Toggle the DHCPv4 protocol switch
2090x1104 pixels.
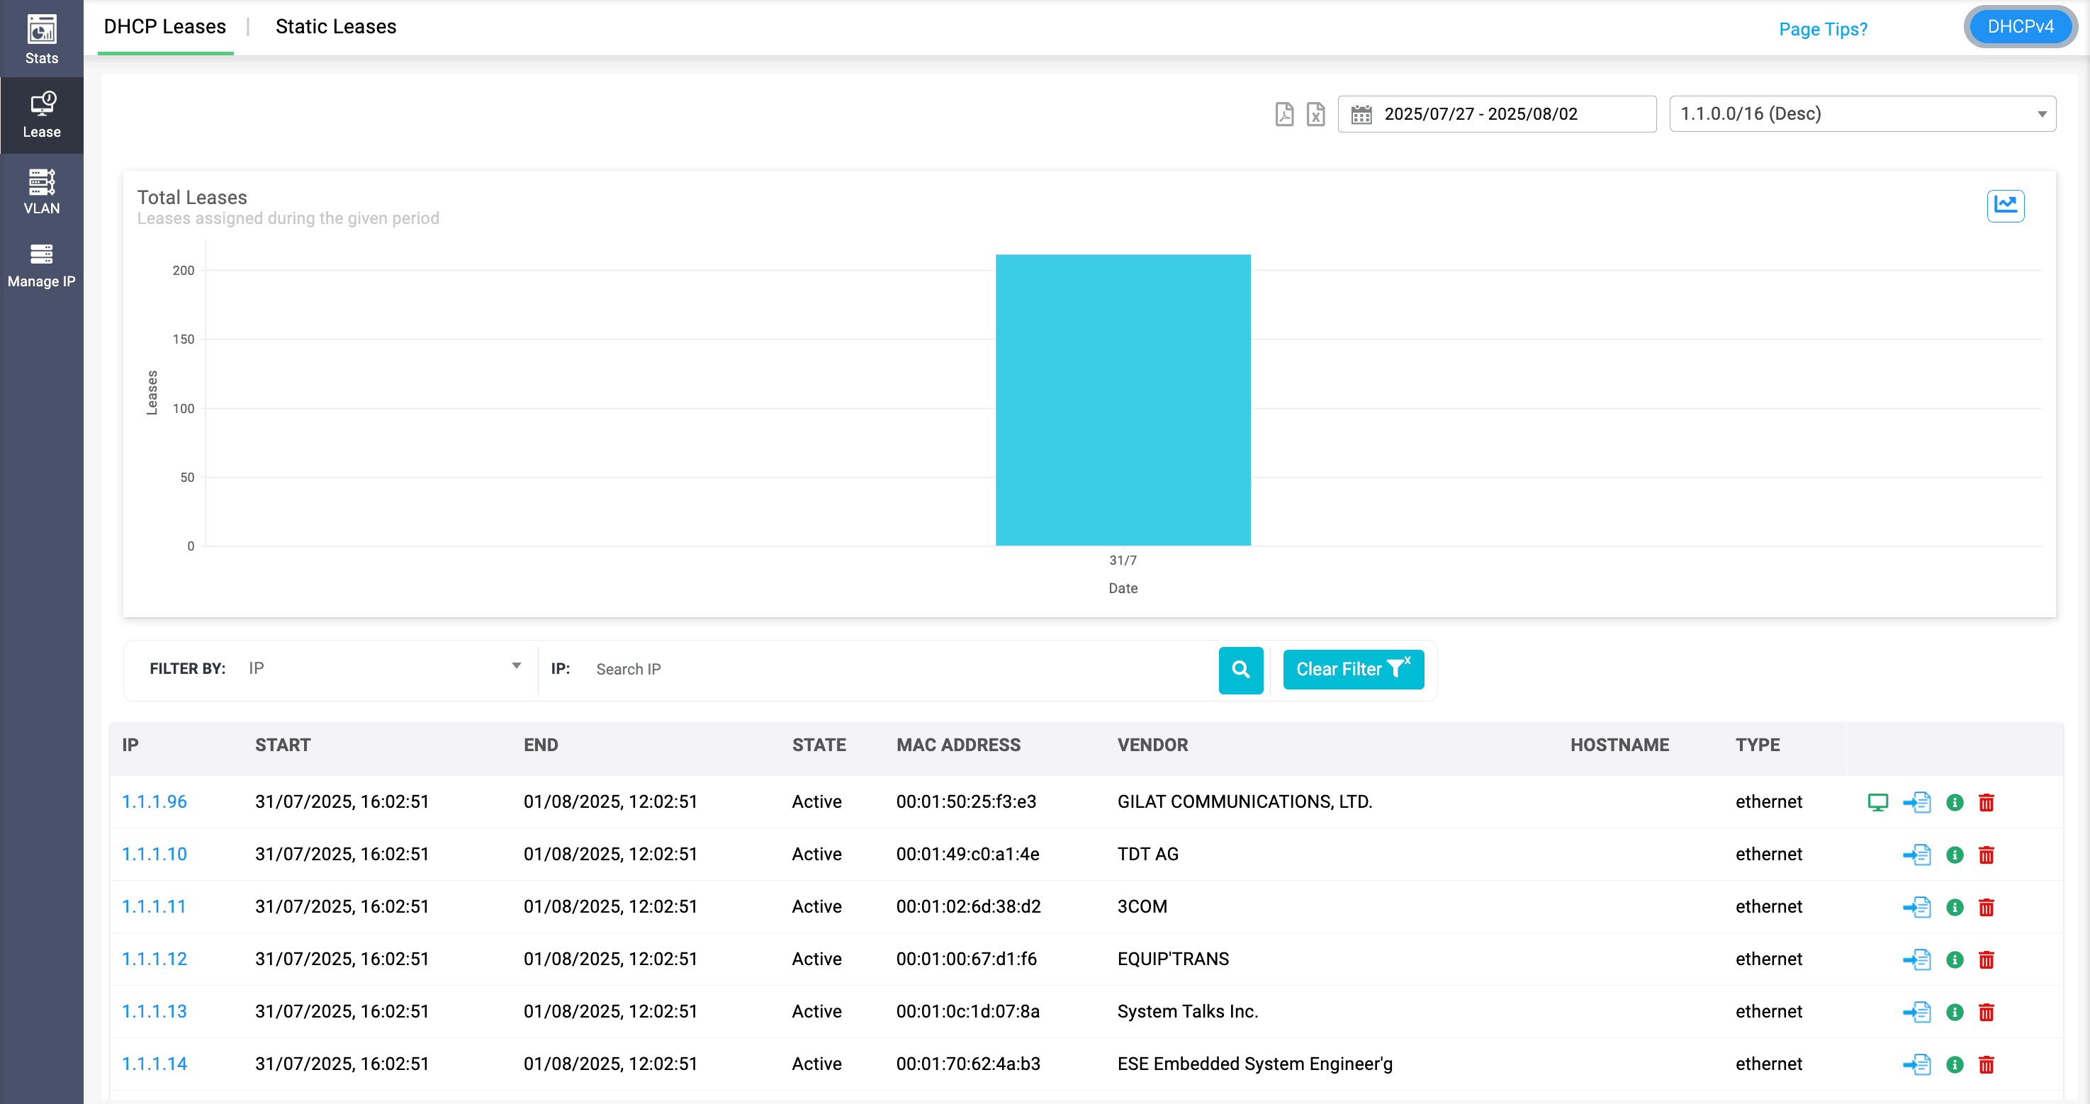coord(2021,27)
